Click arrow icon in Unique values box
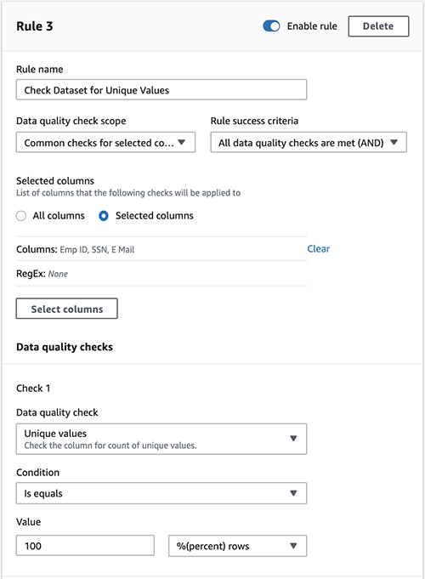This screenshot has width=425, height=579. pos(293,439)
